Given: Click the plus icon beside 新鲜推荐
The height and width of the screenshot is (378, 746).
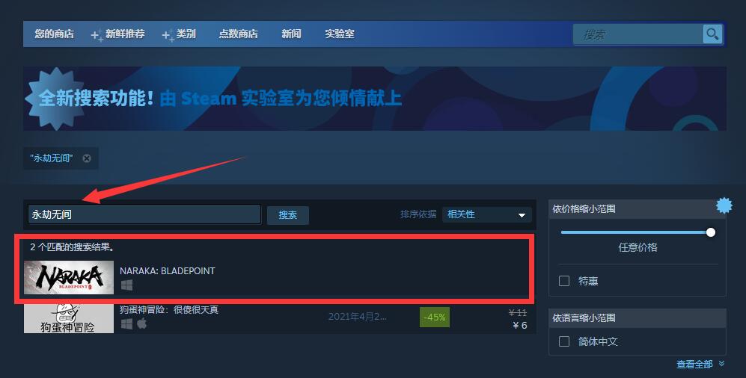Looking at the screenshot, I should click(97, 36).
